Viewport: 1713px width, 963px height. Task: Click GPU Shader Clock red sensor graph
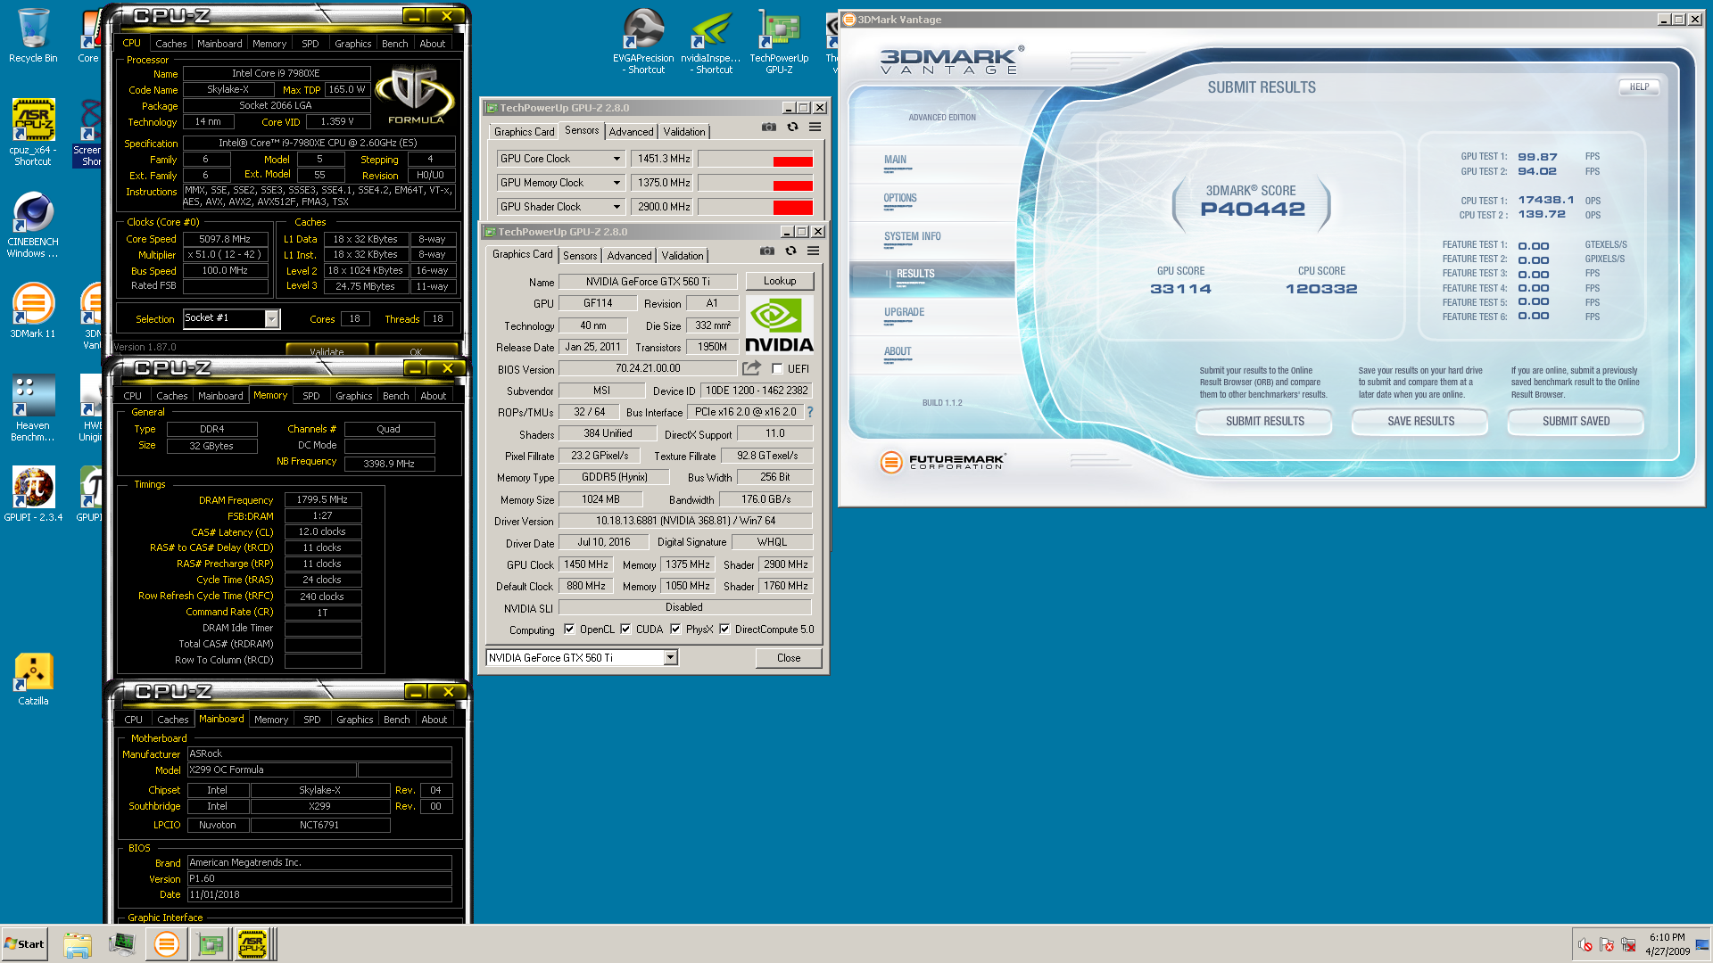756,207
